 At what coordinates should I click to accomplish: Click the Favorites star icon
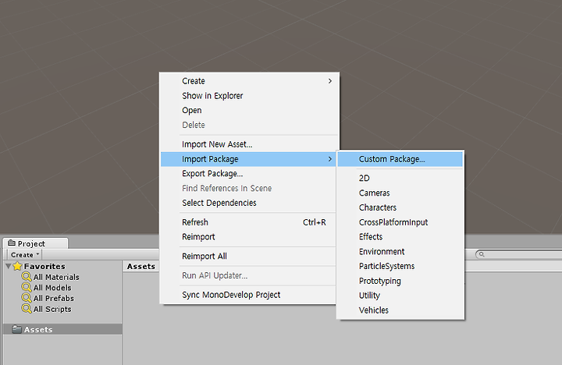click(17, 266)
